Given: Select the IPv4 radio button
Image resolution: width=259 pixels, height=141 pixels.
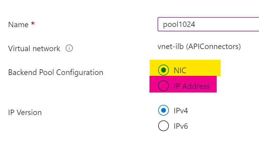Looking at the screenshot, I should [x=163, y=111].
